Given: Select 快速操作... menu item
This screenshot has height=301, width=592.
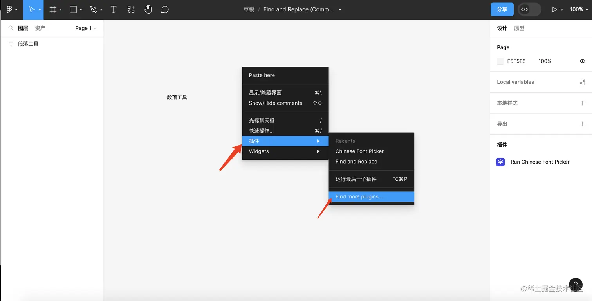Looking at the screenshot, I should coord(285,131).
